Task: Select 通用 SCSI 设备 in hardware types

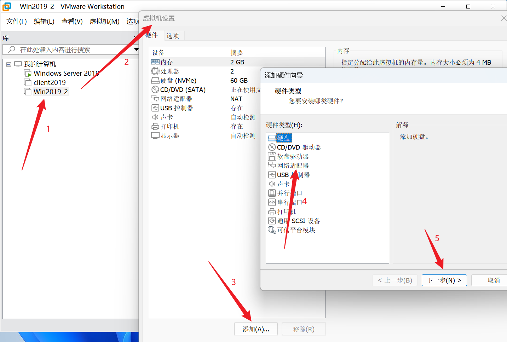Action: pos(299,221)
